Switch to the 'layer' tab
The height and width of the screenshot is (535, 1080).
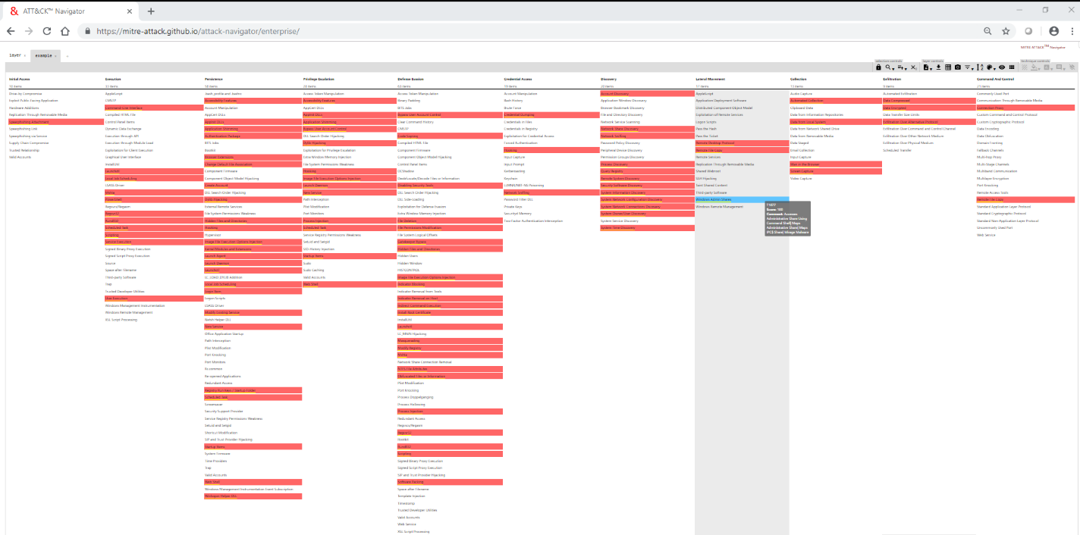coord(15,55)
